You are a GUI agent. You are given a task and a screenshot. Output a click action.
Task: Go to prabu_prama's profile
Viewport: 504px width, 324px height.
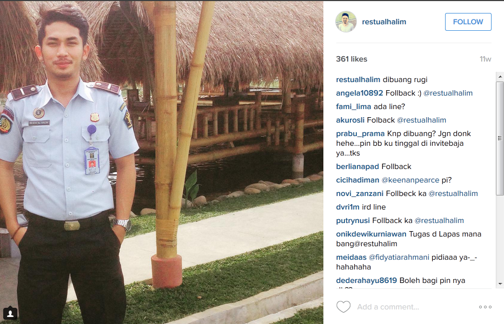tap(360, 133)
